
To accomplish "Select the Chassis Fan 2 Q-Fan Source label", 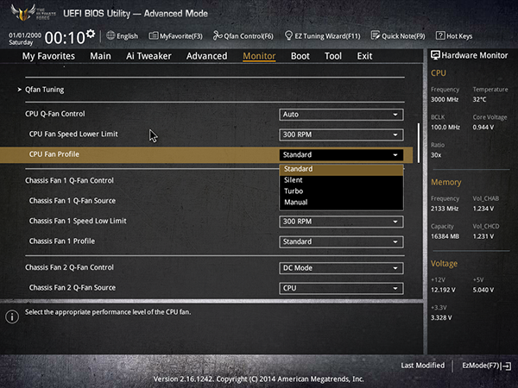I will [x=73, y=288].
